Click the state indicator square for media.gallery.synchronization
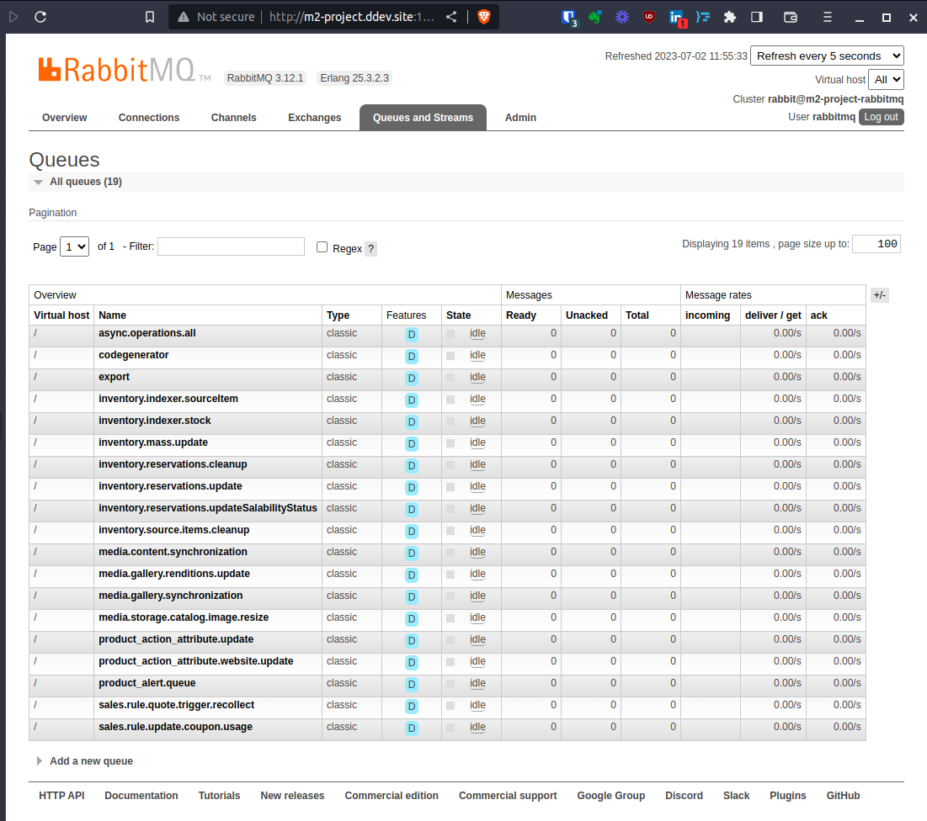This screenshot has width=927, height=821. pos(450,596)
